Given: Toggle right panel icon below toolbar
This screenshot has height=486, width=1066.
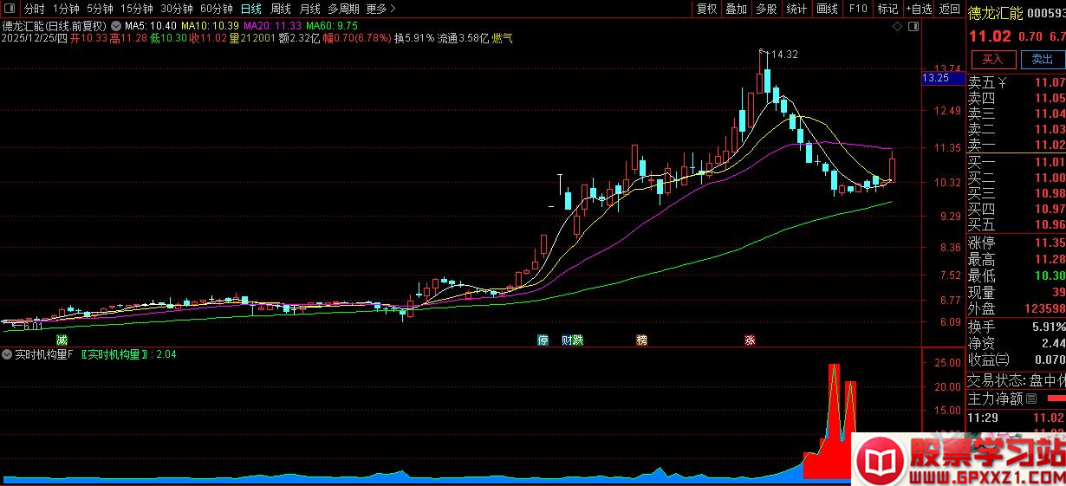Looking at the screenshot, I should point(912,26).
